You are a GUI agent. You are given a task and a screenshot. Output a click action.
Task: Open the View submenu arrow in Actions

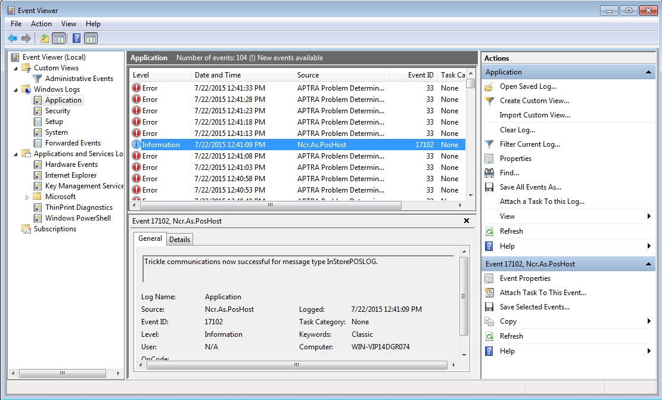coord(649,216)
